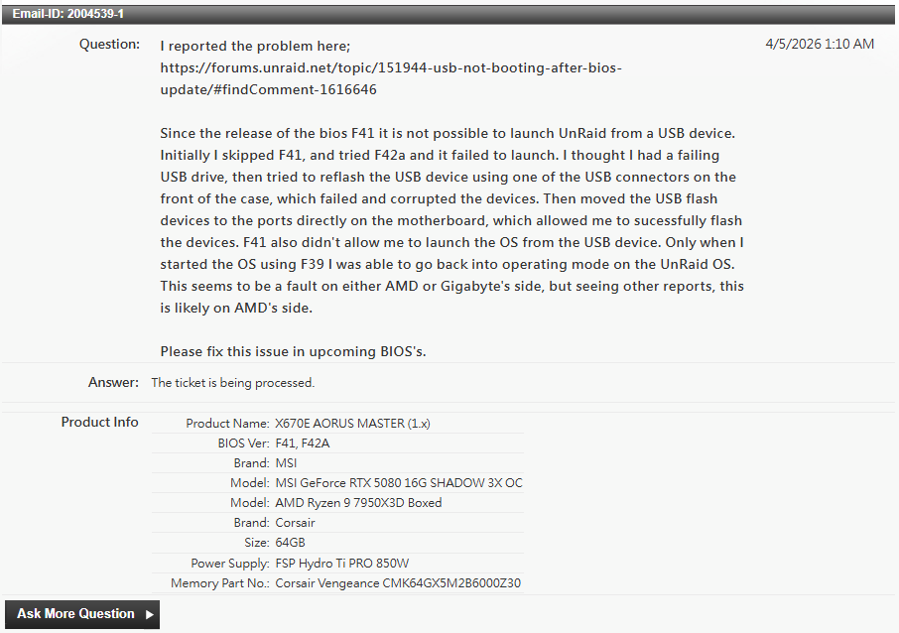
Task: Click the Question label
Action: [x=109, y=44]
